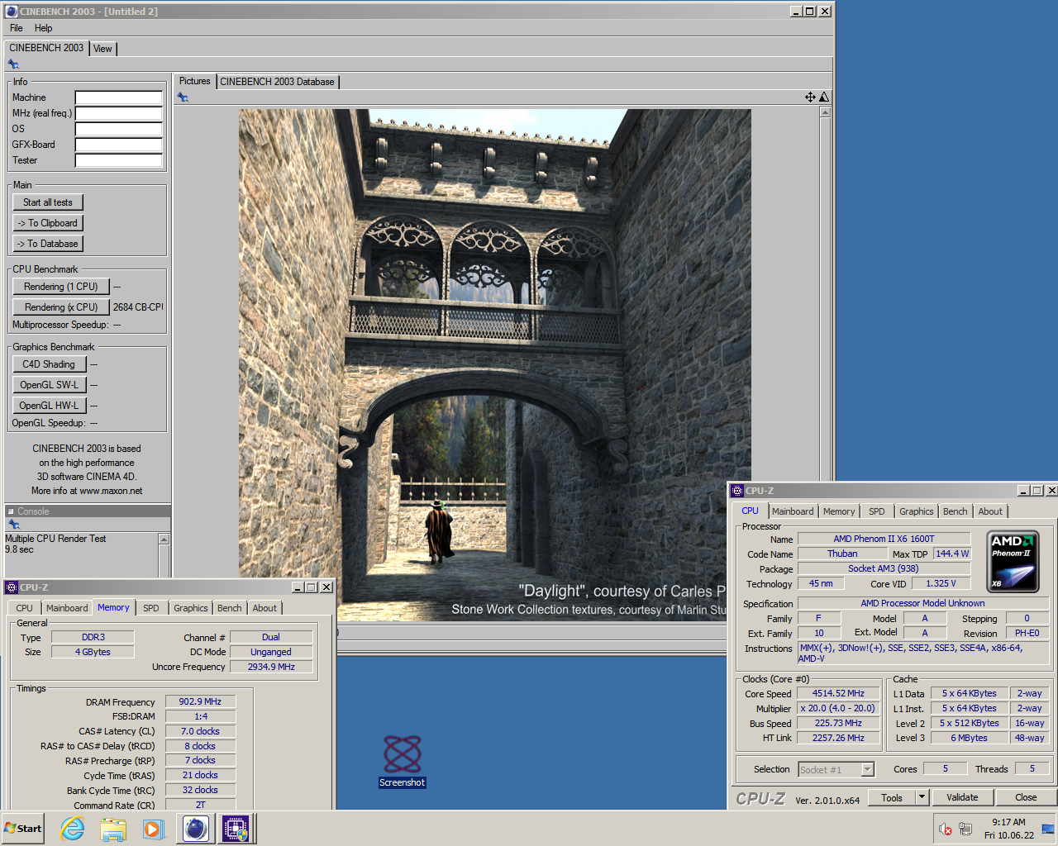Switch to CPU-Z taskbar icon

click(236, 828)
